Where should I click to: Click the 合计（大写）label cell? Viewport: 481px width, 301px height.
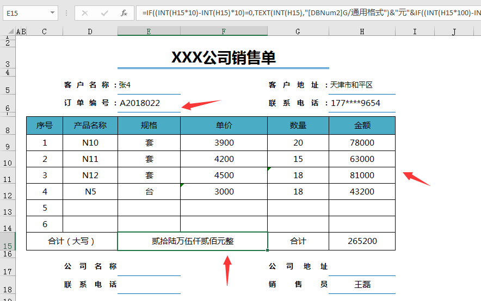click(x=72, y=241)
